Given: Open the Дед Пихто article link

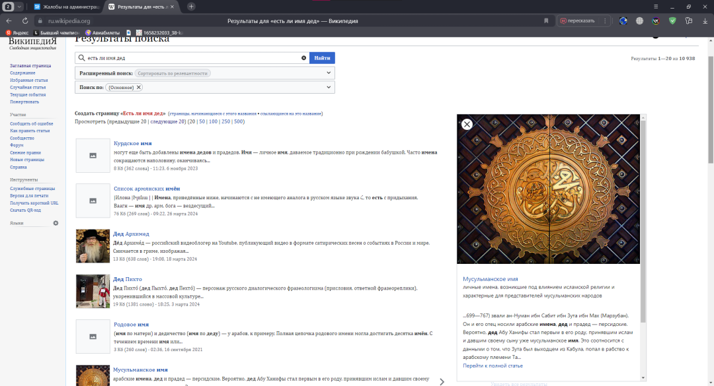Looking at the screenshot, I should (128, 279).
